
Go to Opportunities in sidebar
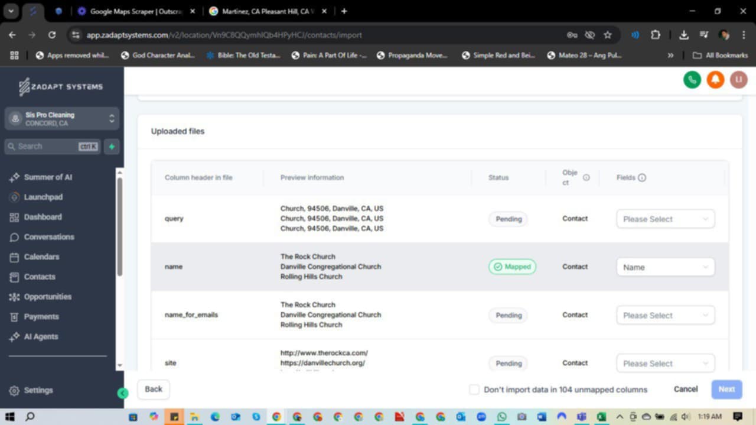click(47, 297)
